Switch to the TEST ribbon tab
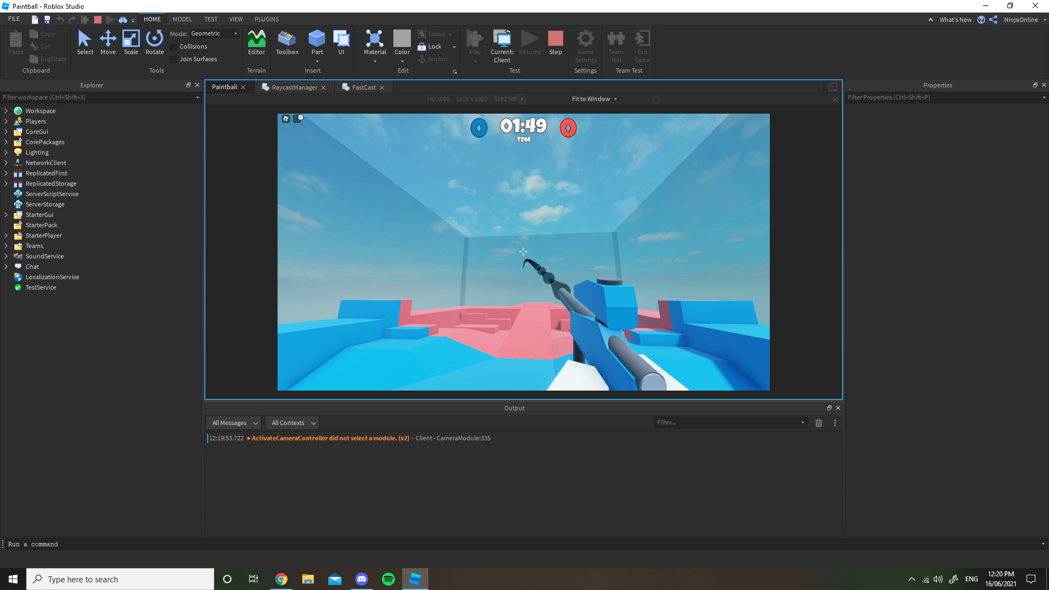 (211, 19)
